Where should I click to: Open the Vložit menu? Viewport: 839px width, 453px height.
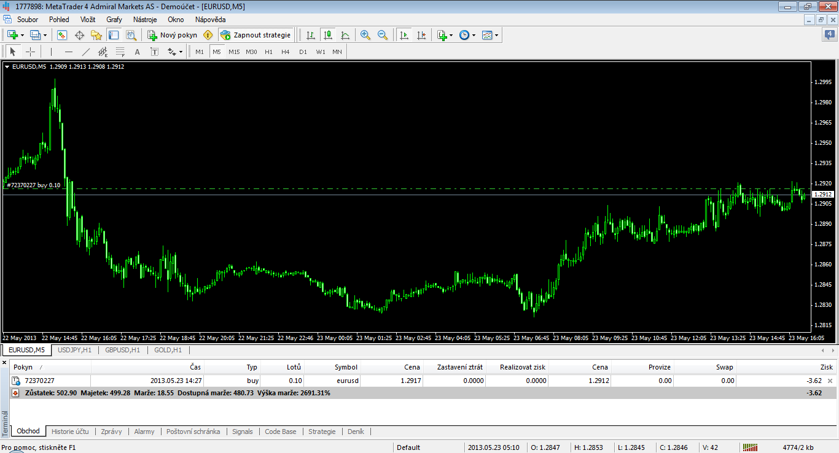click(88, 20)
